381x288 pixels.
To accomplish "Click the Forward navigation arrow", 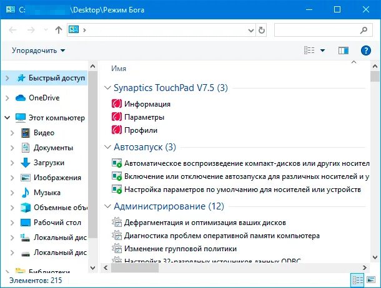I will click(x=31, y=30).
